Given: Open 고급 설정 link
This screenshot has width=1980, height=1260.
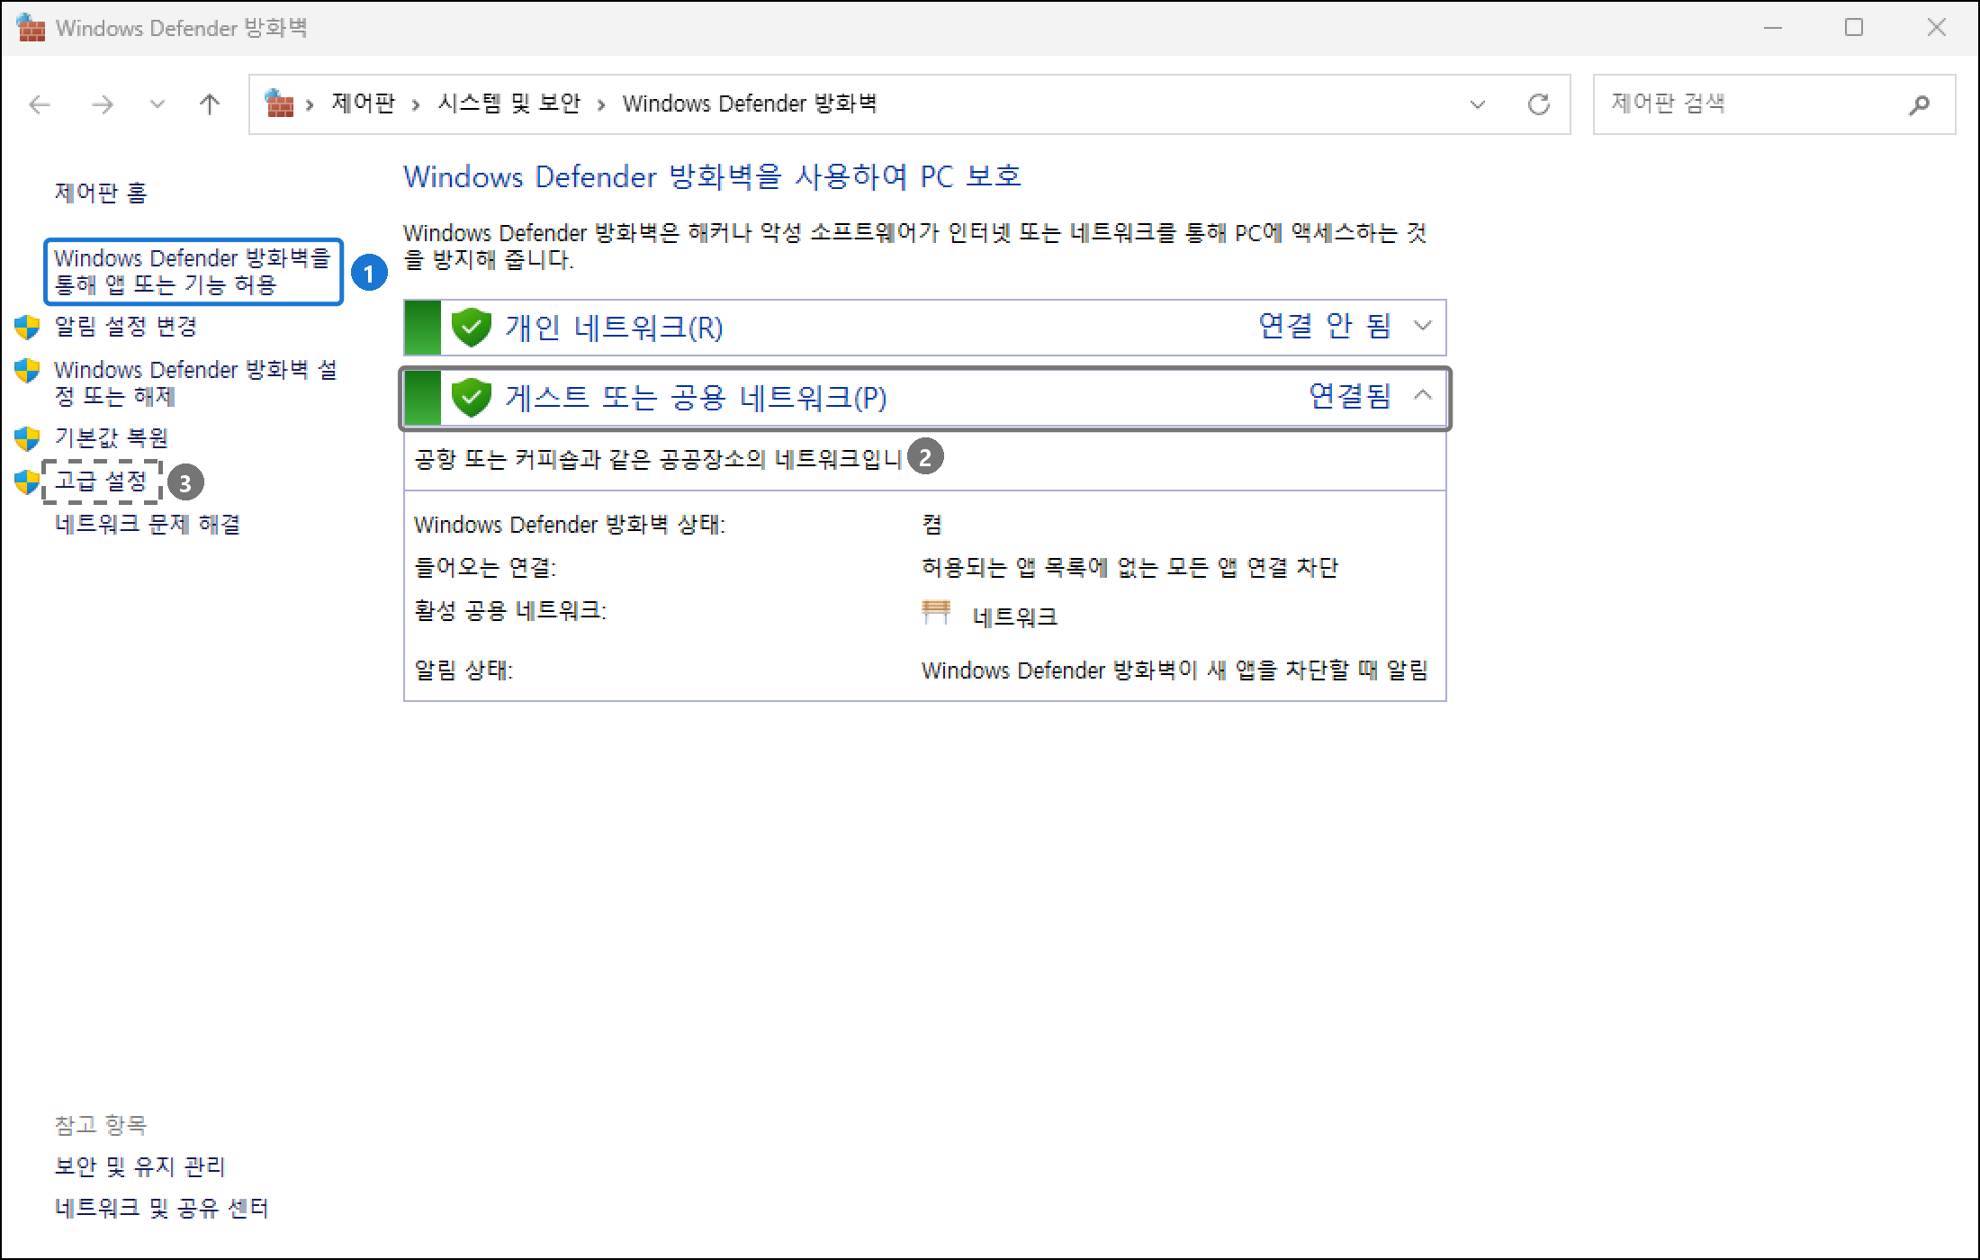Looking at the screenshot, I should (101, 481).
